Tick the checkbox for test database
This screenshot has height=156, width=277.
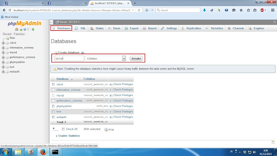pyautogui.click(x=53, y=111)
